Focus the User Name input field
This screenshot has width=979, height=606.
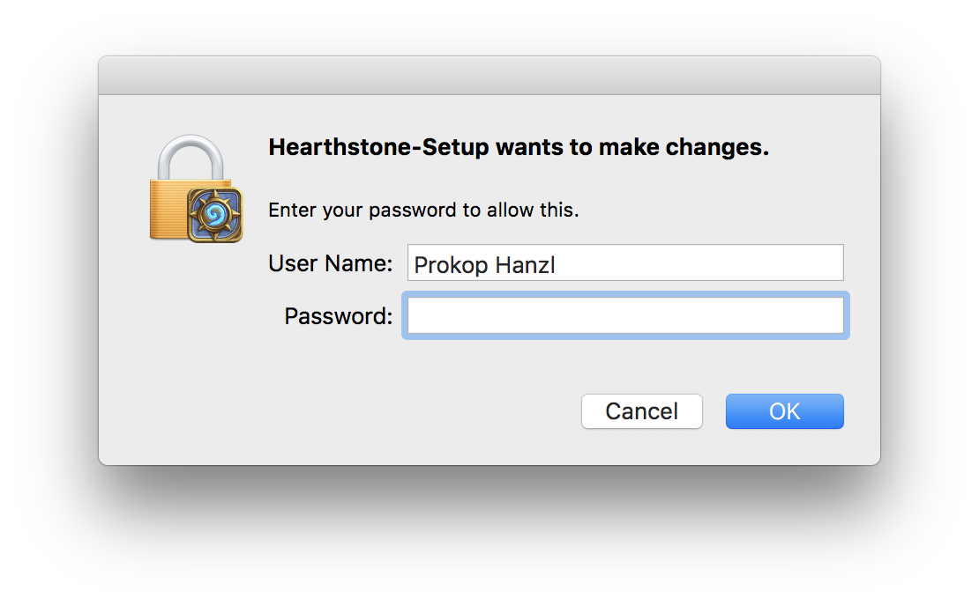(x=625, y=262)
